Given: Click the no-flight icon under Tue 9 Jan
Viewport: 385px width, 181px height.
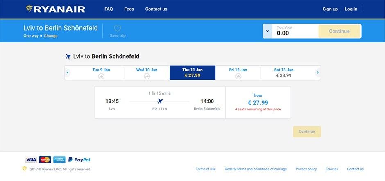Looking at the screenshot, I should tap(101, 77).
